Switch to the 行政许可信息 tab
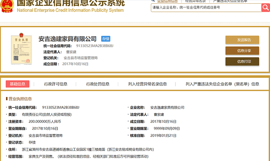Screen dimensions: 270x161 tap(56, 84)
